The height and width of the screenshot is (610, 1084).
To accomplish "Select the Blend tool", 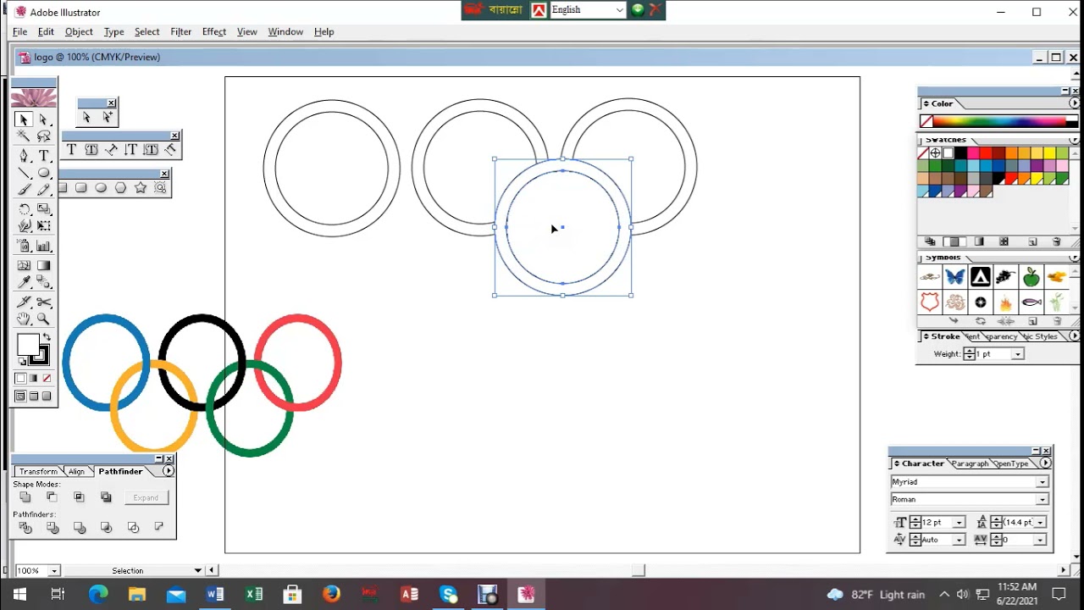I will (x=43, y=282).
